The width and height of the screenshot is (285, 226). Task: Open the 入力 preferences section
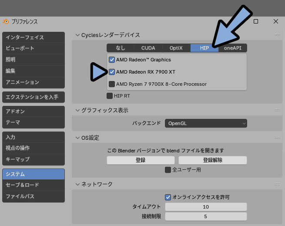tap(34, 137)
